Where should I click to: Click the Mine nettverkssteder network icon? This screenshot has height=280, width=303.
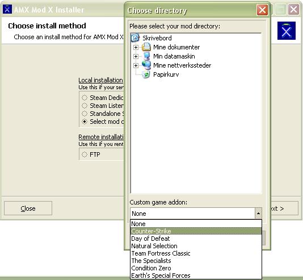[x=146, y=65]
